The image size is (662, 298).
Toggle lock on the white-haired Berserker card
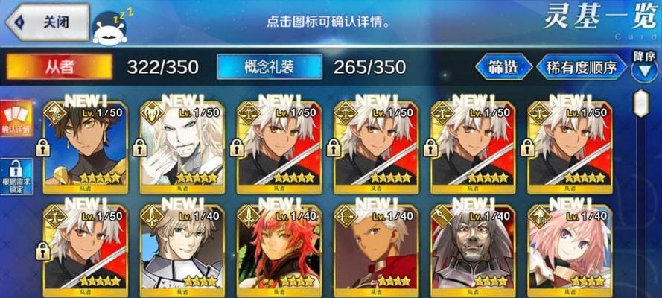tap(140, 148)
